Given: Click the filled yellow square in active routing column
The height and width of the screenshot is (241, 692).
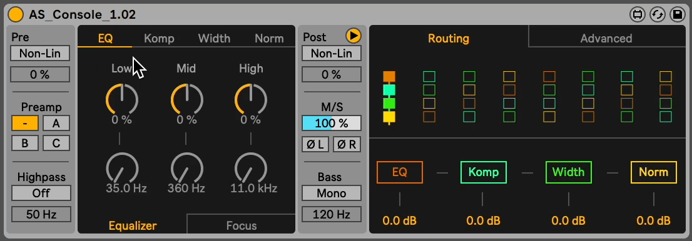Looking at the screenshot, I should point(389,117).
